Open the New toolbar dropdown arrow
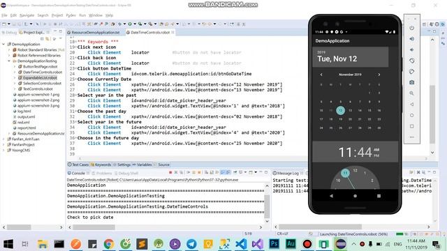Viewport: 447px width, 251px height. click(x=8, y=24)
